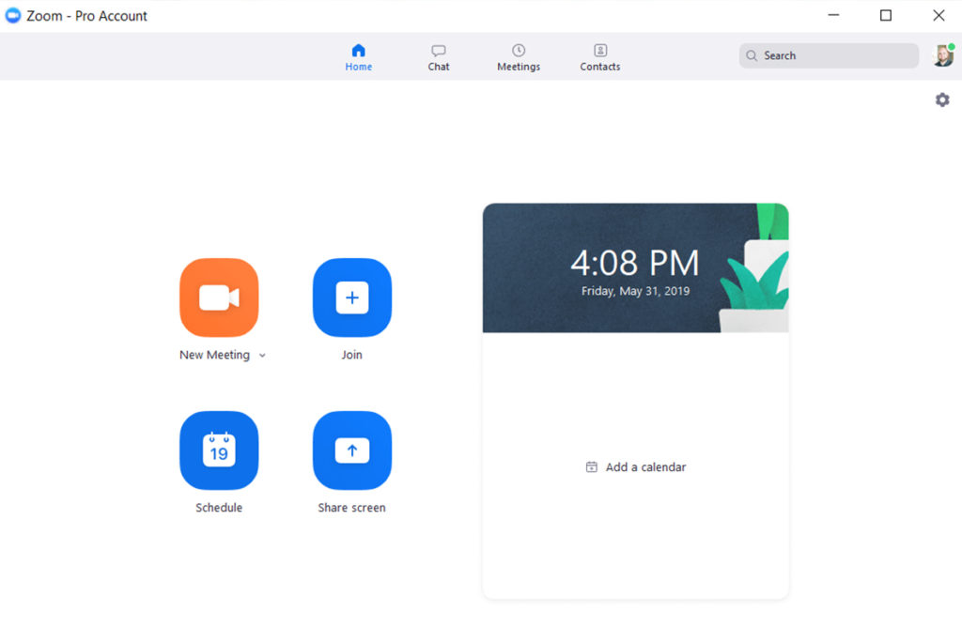Click the 4:08 PM clock display
This screenshot has height=641, width=962.
click(x=635, y=263)
